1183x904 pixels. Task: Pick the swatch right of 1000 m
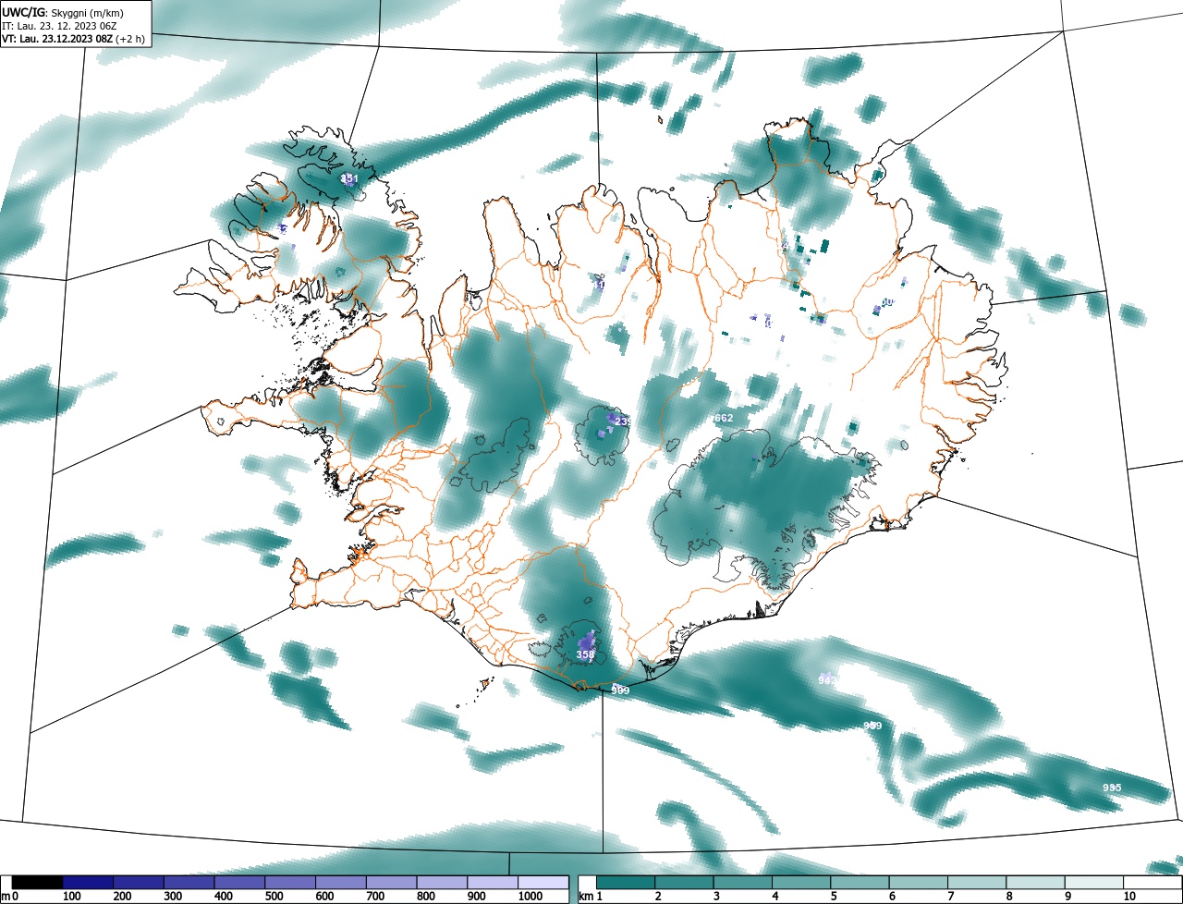(543, 883)
